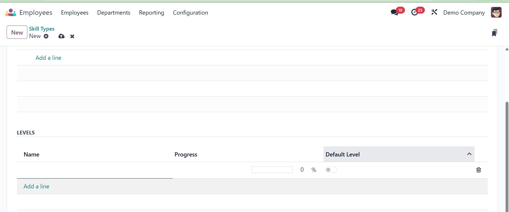
Task: Toggle the Default Level switch
Action: click(x=331, y=170)
